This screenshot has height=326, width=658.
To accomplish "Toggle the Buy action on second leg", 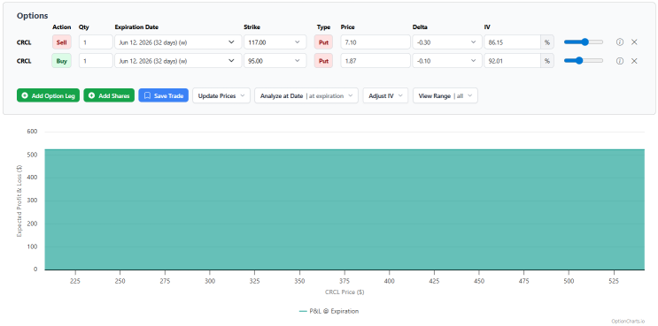I will (62, 61).
